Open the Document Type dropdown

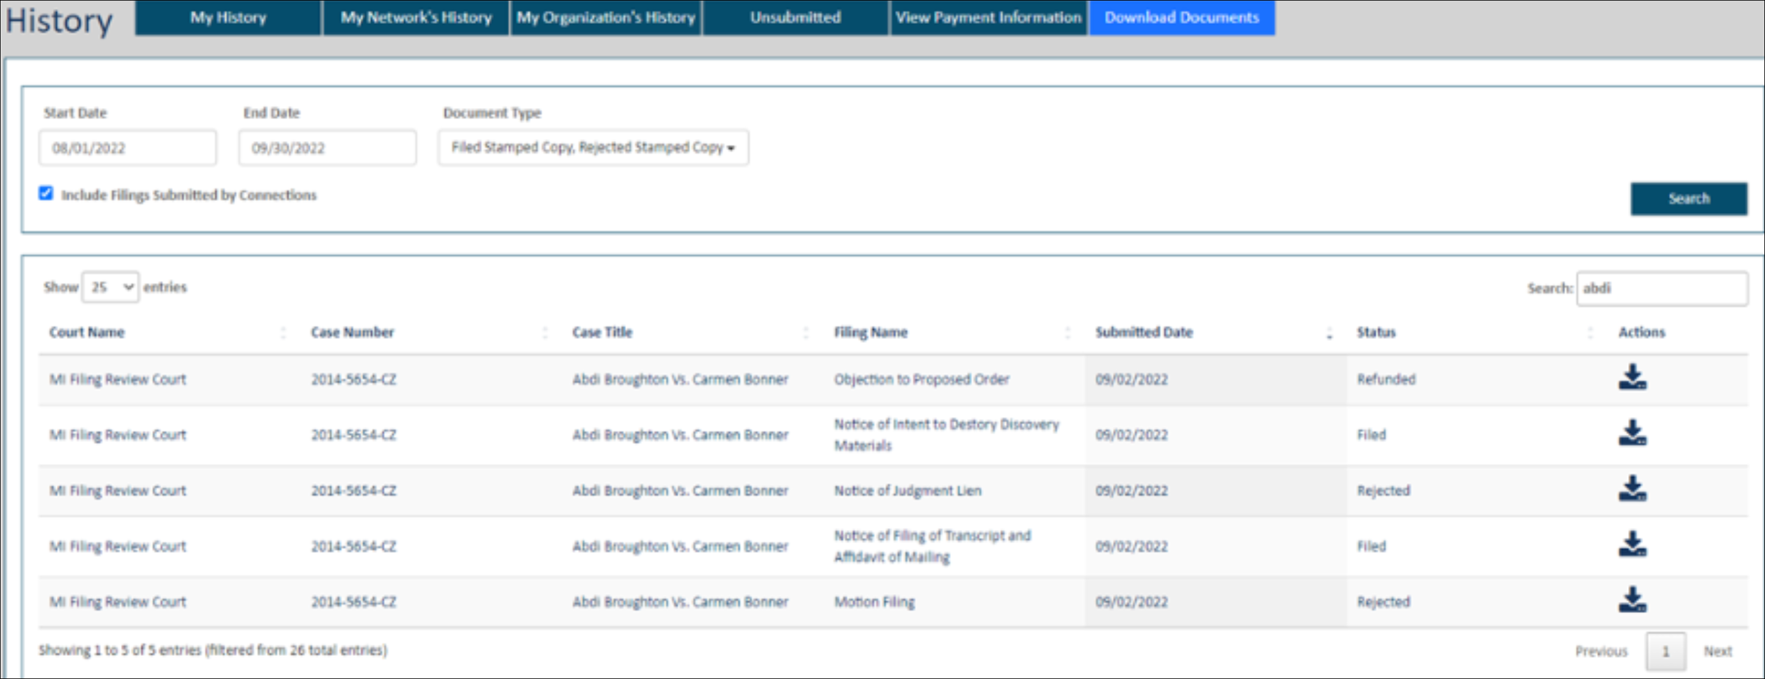[592, 148]
